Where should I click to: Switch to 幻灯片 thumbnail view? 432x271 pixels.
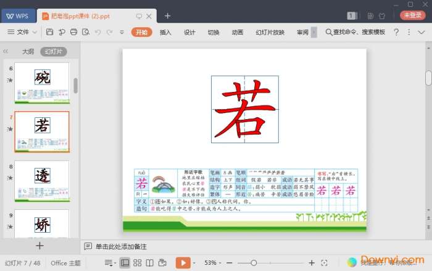[x=54, y=52]
